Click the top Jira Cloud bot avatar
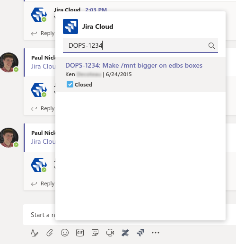This screenshot has height=244, width=236. coord(39,15)
